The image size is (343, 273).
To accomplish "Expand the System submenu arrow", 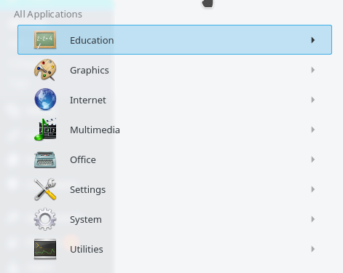I will pyautogui.click(x=313, y=219).
